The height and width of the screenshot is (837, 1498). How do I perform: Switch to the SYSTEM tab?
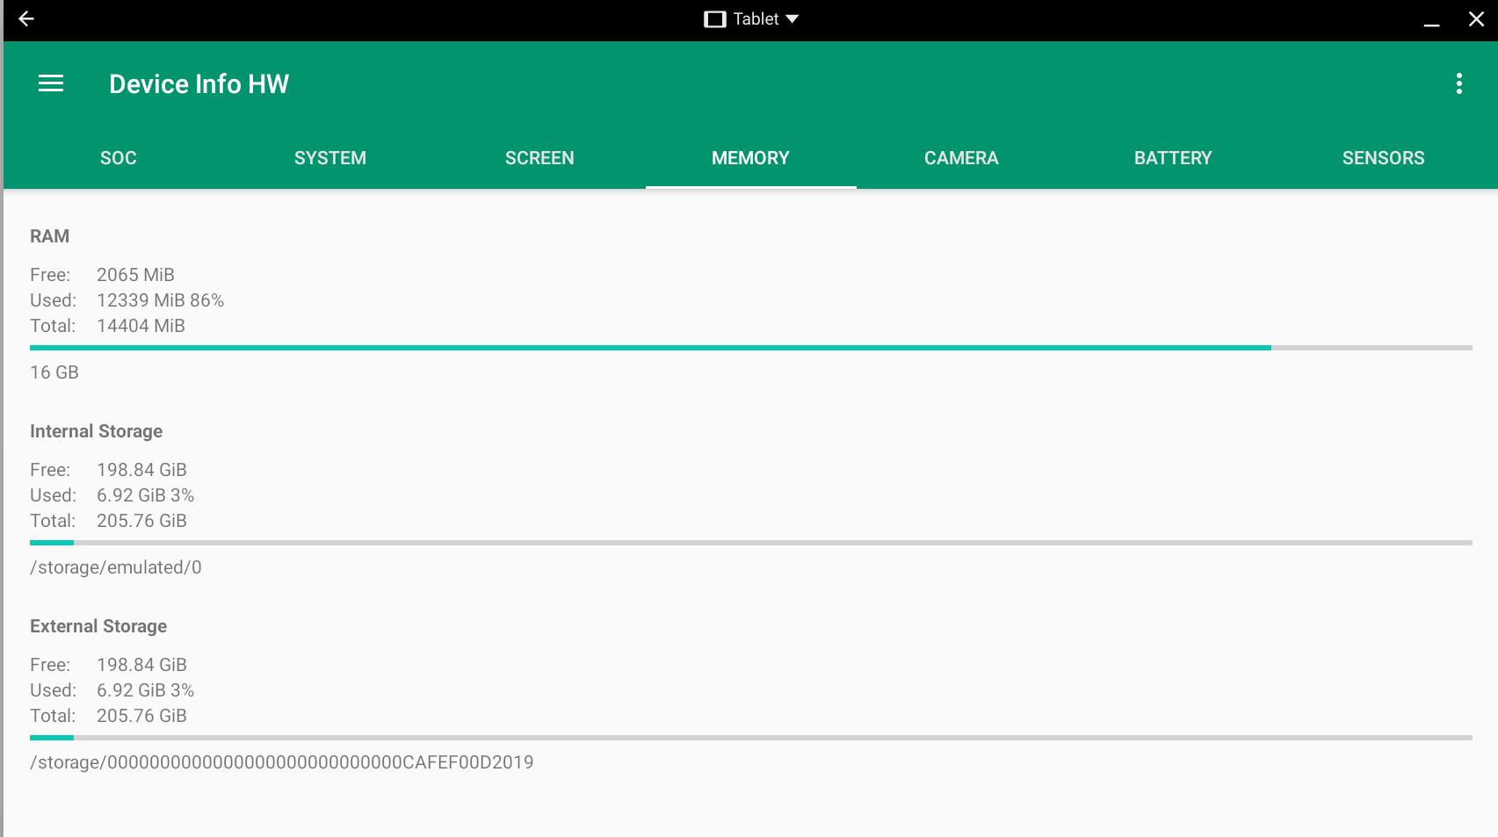330,158
